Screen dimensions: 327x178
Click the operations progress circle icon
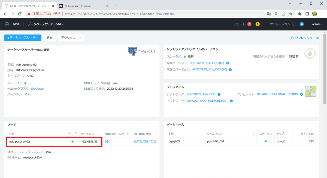294,24
